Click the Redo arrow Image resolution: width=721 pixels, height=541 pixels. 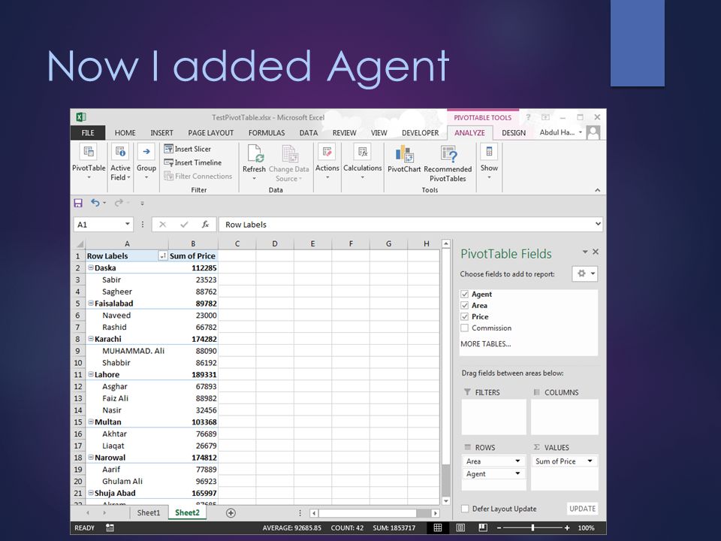point(119,203)
